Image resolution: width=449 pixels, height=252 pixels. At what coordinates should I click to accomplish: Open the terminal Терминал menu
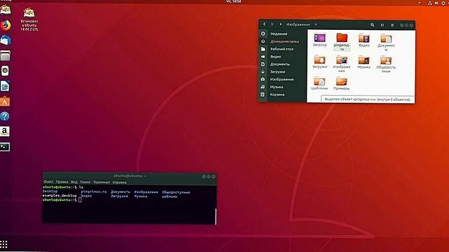[x=101, y=182]
